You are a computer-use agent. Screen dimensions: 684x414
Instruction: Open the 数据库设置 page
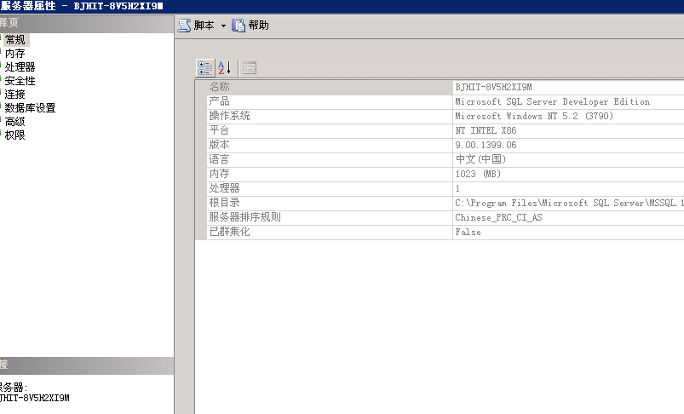point(30,107)
